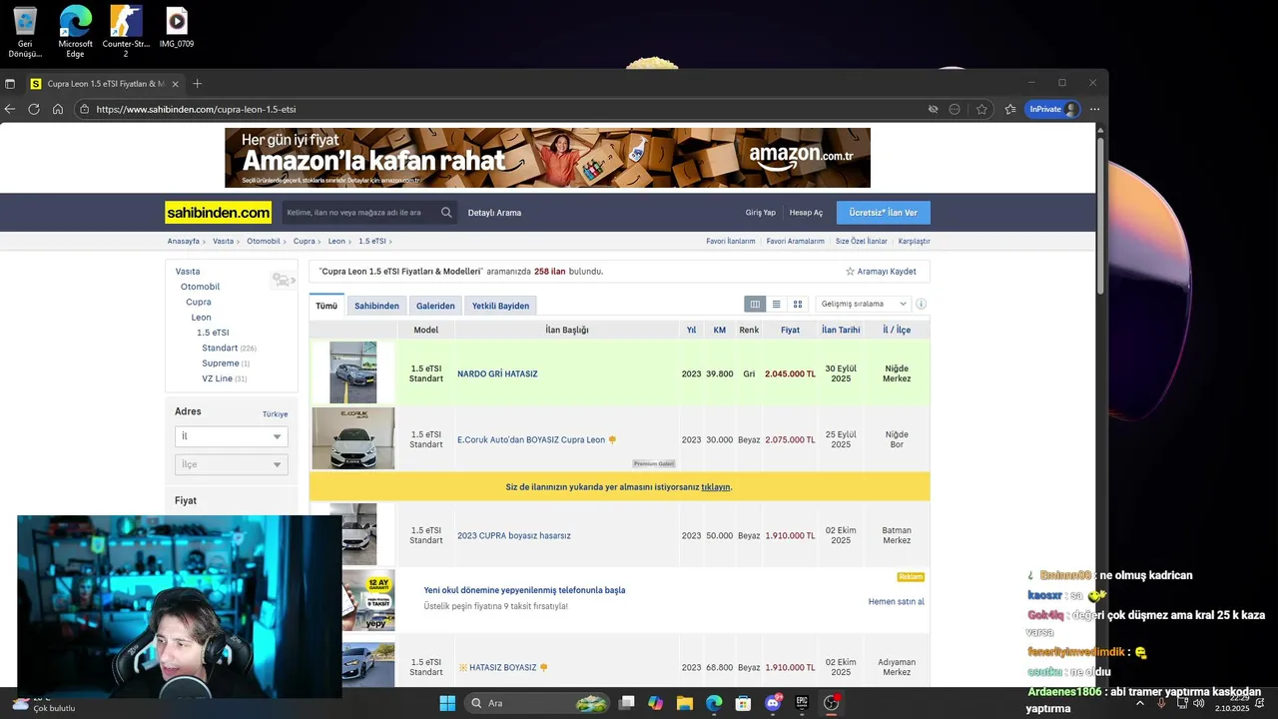1278x719 pixels.
Task: Open Copilot from the taskbar
Action: click(655, 703)
